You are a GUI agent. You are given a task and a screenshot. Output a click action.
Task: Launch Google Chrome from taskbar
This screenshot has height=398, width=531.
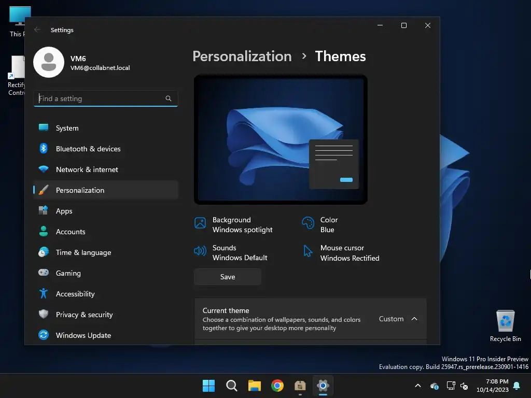pyautogui.click(x=277, y=386)
